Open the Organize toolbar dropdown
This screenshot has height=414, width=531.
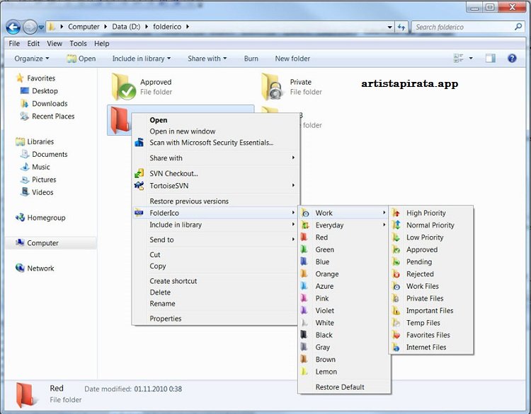coord(32,59)
